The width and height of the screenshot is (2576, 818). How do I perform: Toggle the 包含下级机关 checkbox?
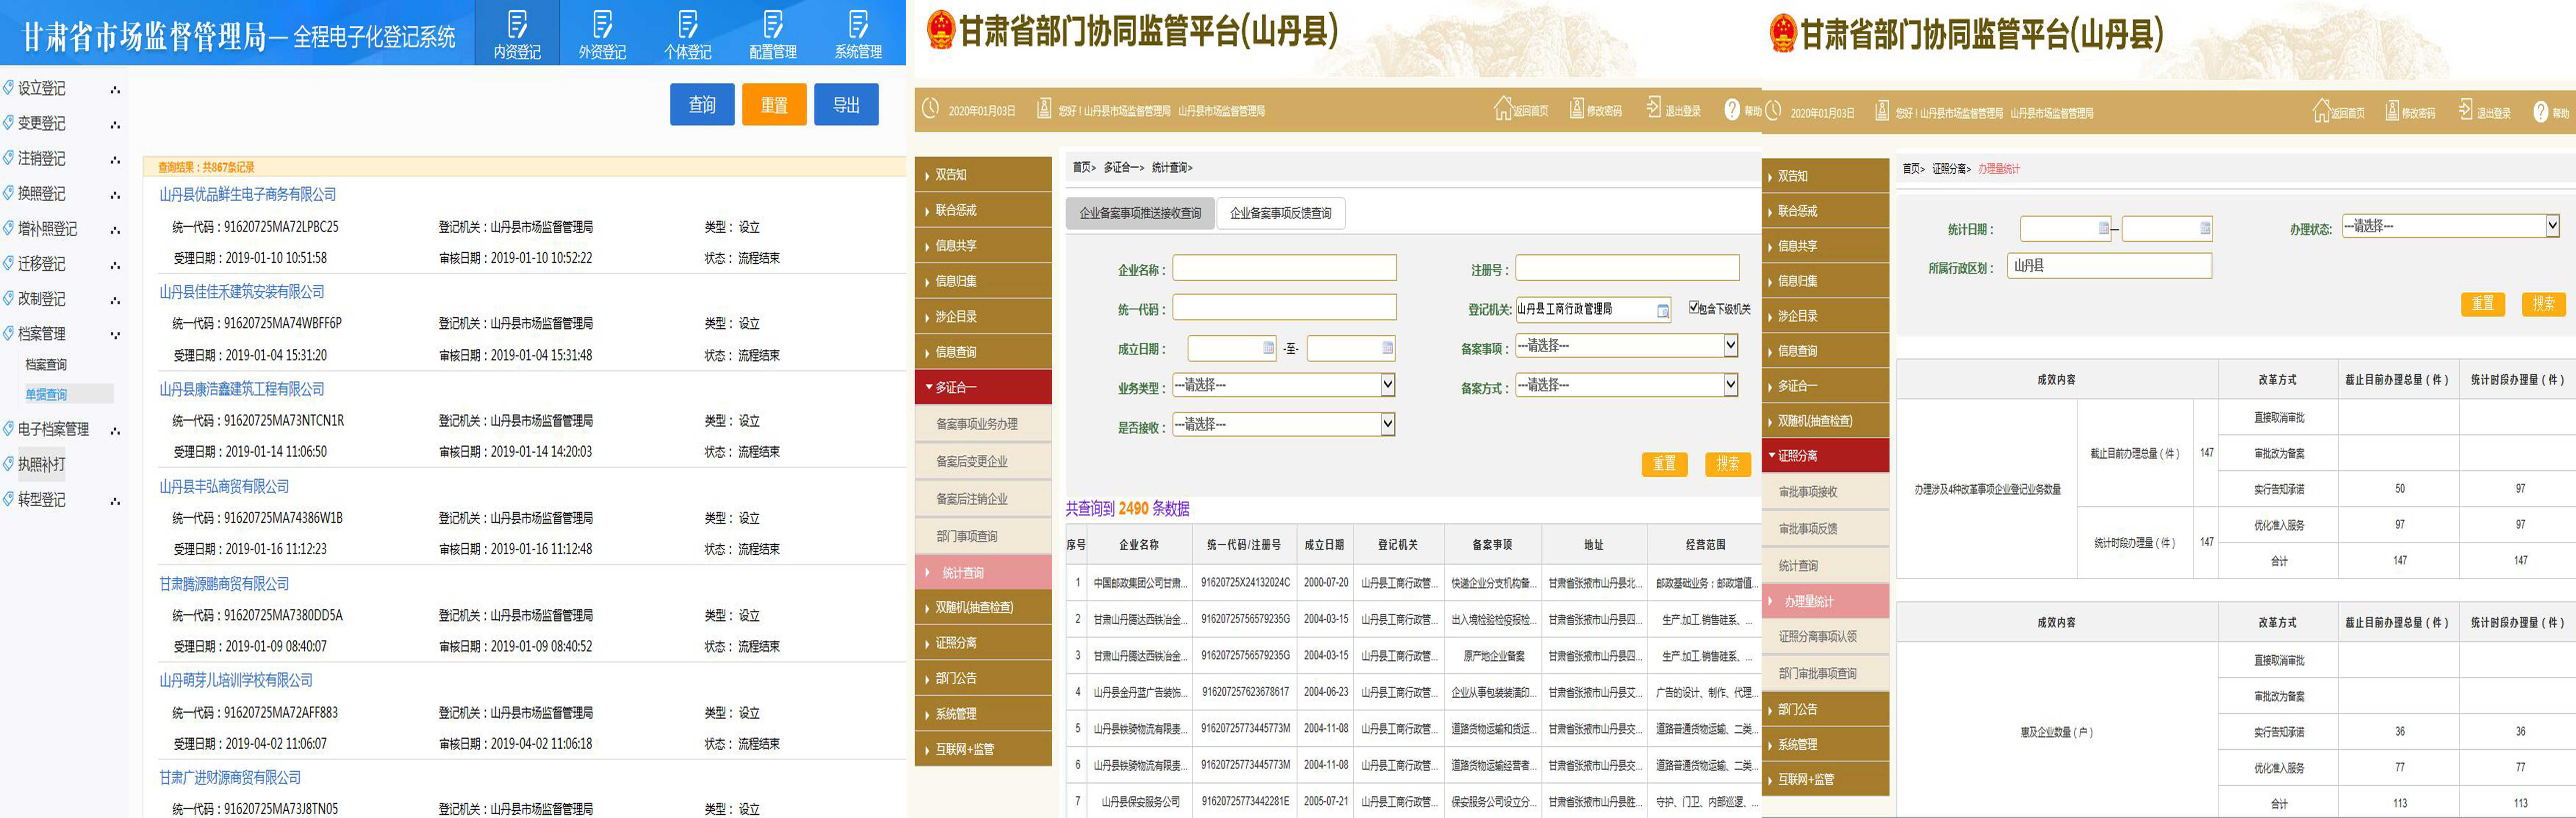coord(1694,307)
